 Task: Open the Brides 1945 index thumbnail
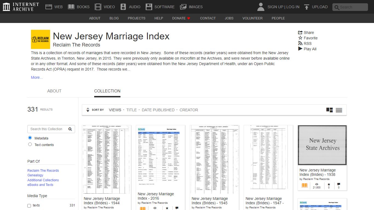(x=214, y=159)
